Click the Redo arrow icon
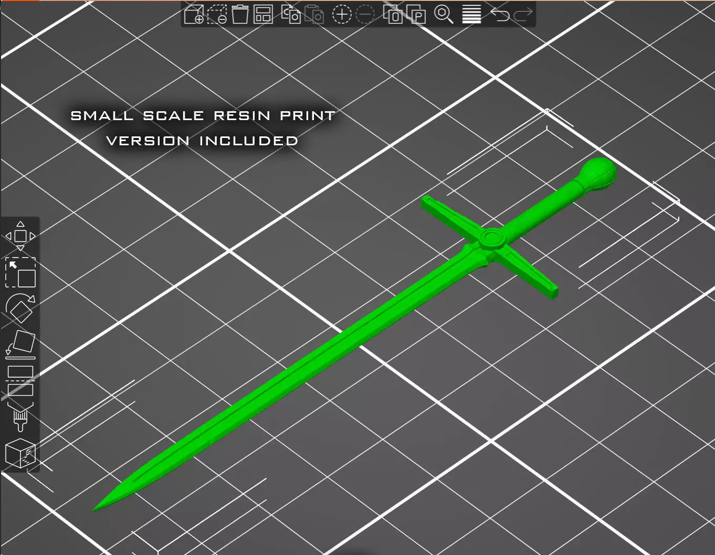This screenshot has height=555, width=715. coord(523,14)
